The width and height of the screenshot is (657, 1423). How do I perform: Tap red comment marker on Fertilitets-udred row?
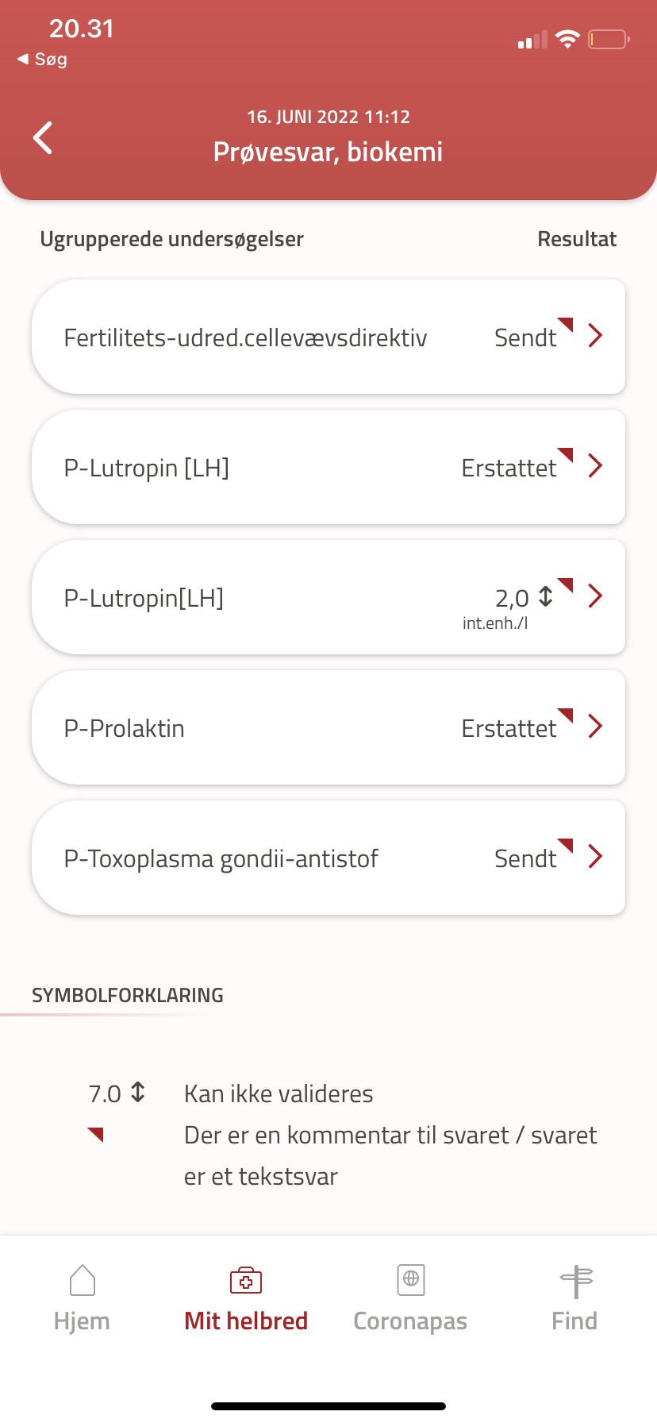tap(566, 323)
